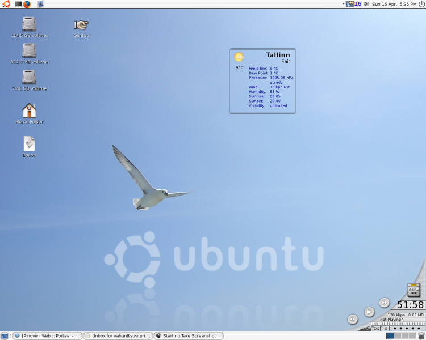This screenshot has height=340, width=426.
Task: Skip forward in the music player
Action: (385, 303)
